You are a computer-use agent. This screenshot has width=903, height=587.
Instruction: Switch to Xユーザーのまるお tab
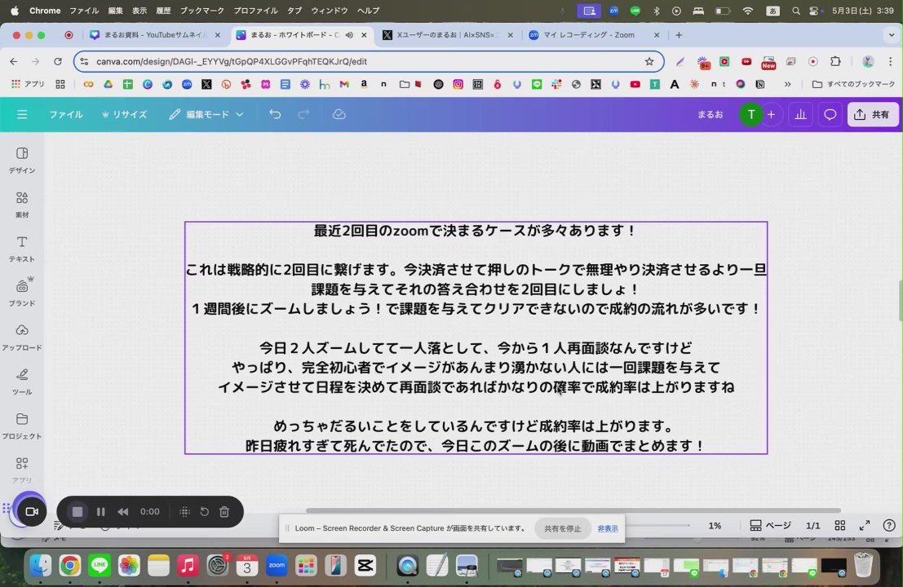[448, 35]
